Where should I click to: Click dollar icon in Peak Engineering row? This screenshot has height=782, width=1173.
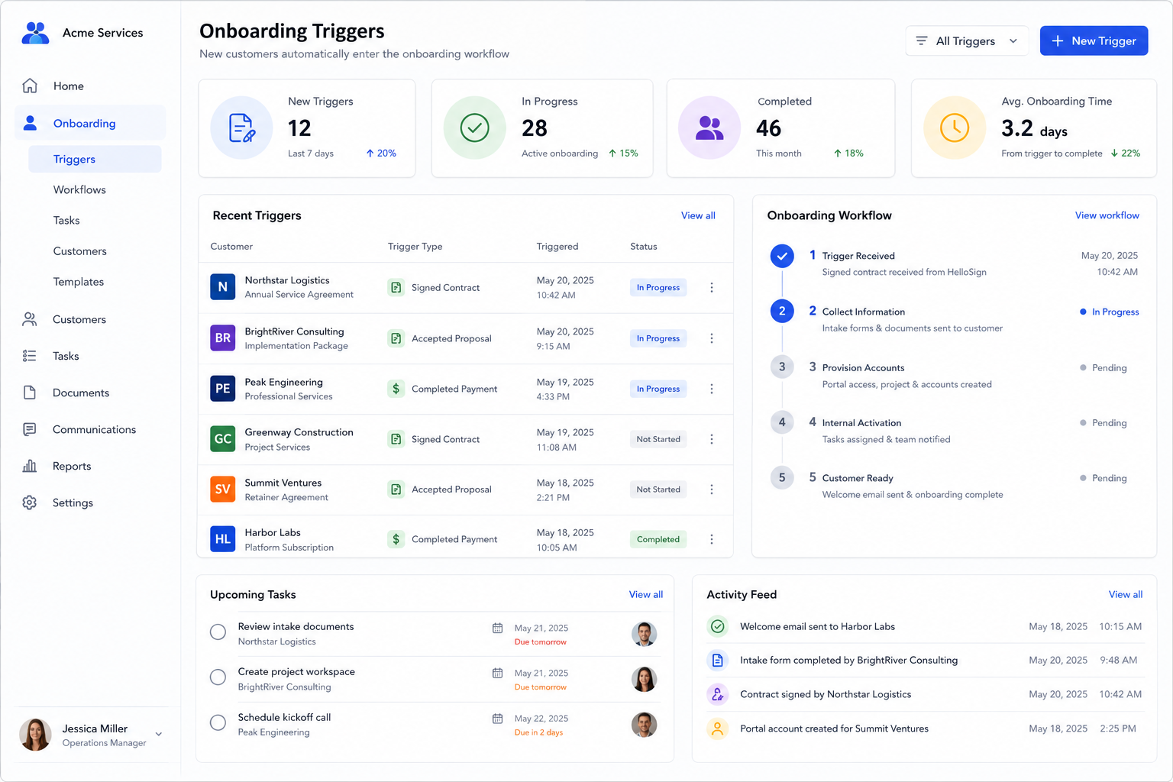click(x=396, y=389)
